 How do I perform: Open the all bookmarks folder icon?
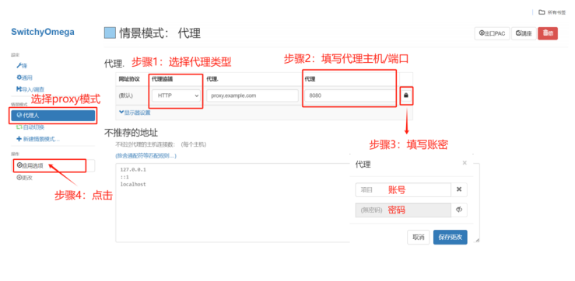point(542,12)
